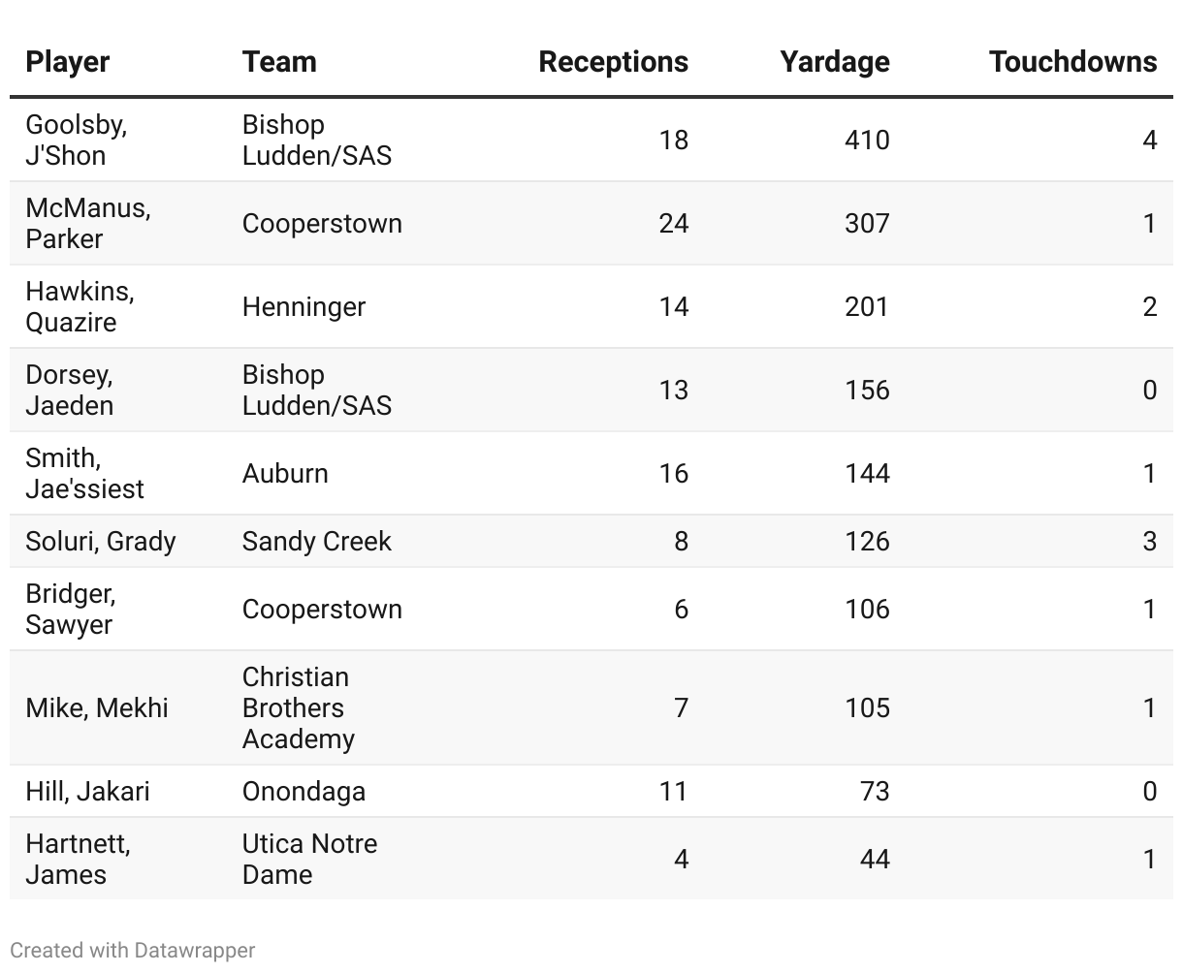Select the Onondaga team cell
The width and height of the screenshot is (1183, 973).
[304, 791]
